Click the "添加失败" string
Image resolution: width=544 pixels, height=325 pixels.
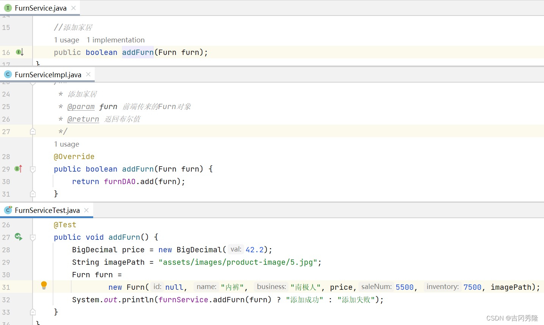point(356,300)
